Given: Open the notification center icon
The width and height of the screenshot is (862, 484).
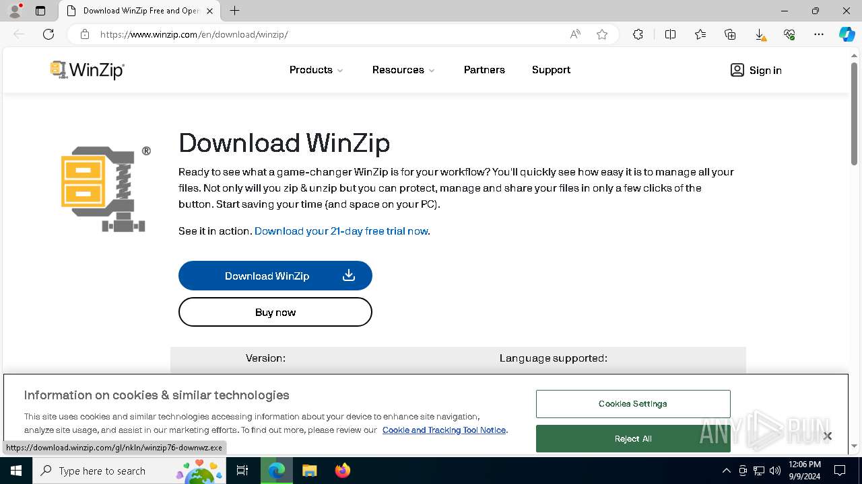Looking at the screenshot, I should (x=840, y=471).
